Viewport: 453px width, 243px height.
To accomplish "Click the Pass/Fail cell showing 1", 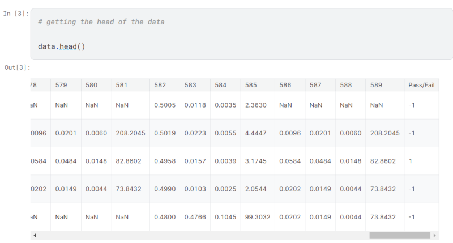I will 410,161.
